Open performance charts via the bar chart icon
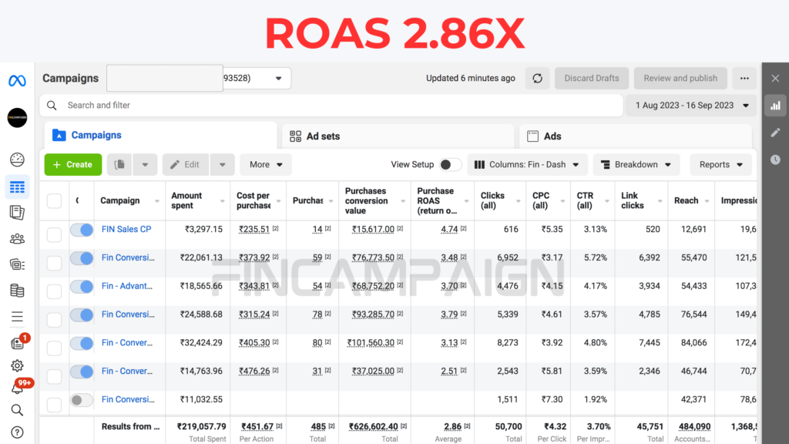789x444 pixels. (x=775, y=105)
